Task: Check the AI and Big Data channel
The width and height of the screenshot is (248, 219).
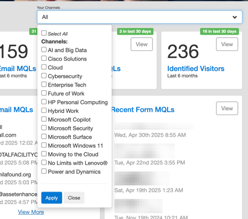Action: coord(44,49)
